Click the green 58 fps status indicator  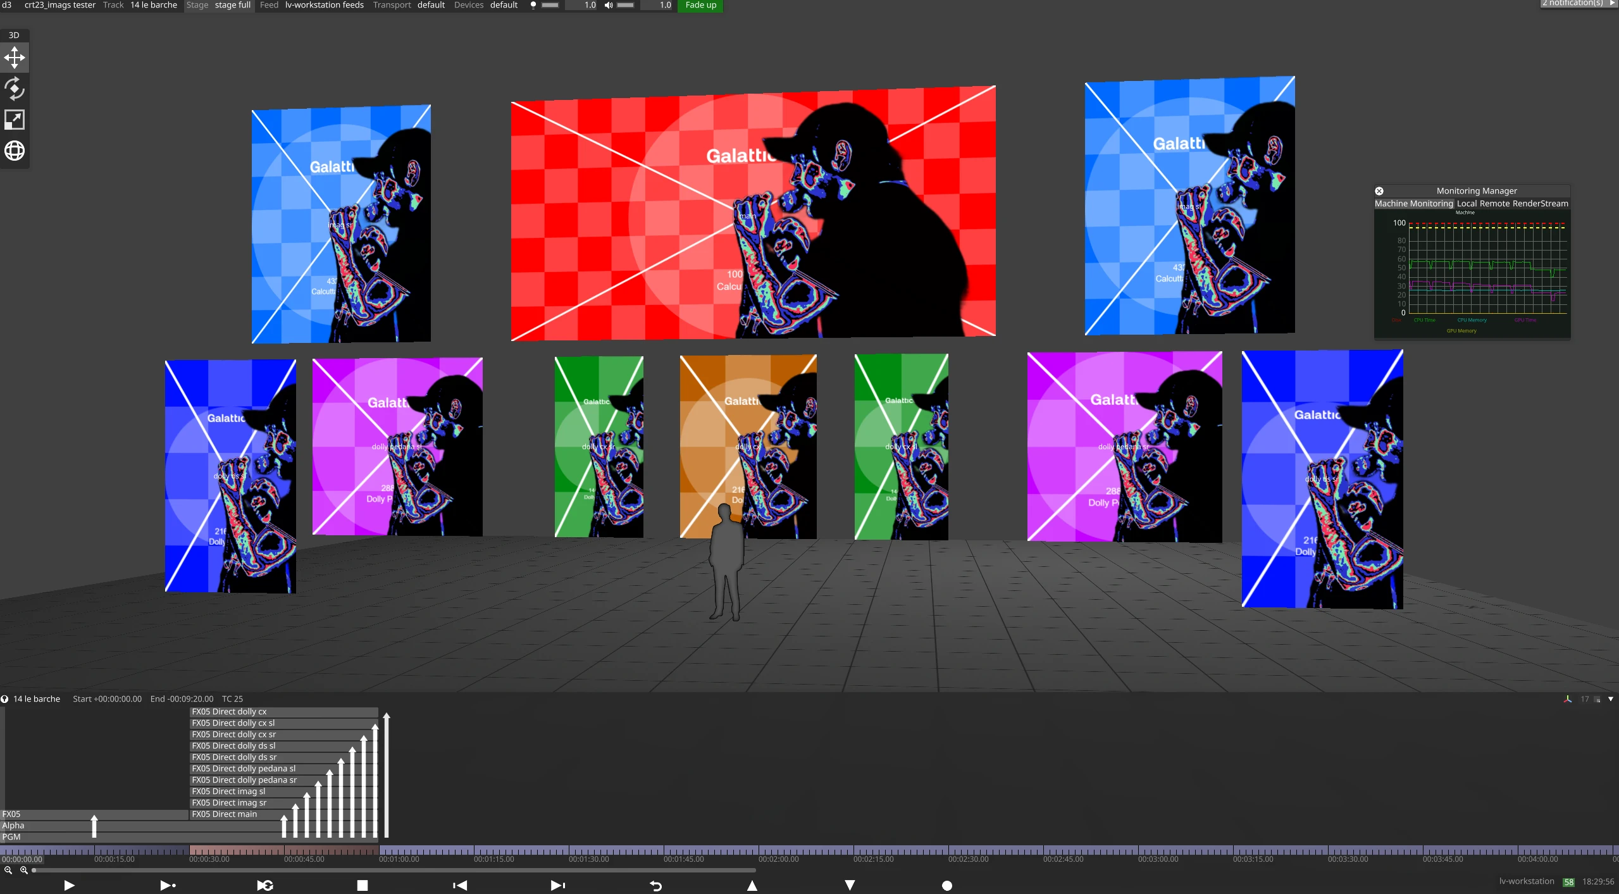(1569, 883)
